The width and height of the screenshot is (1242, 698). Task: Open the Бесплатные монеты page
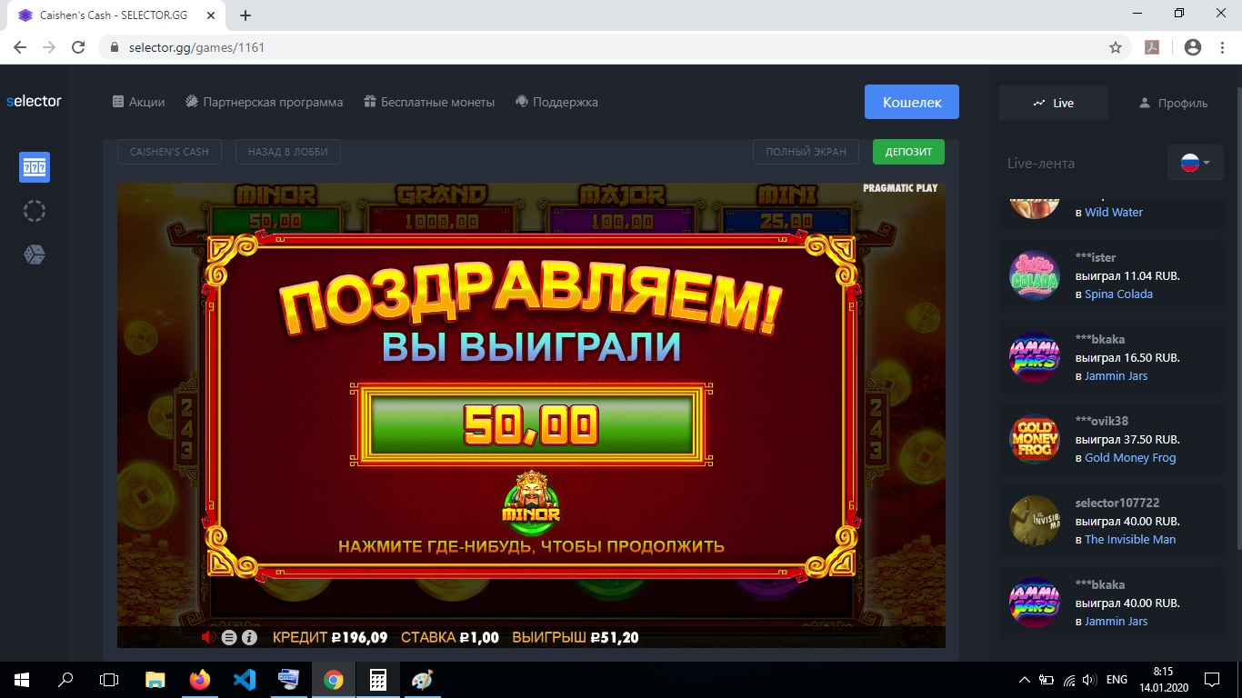click(x=429, y=102)
